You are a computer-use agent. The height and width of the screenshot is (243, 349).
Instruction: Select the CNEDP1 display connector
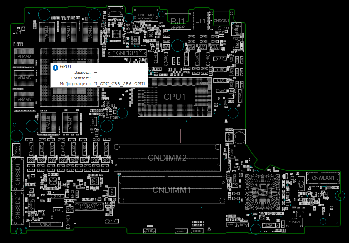[127, 53]
